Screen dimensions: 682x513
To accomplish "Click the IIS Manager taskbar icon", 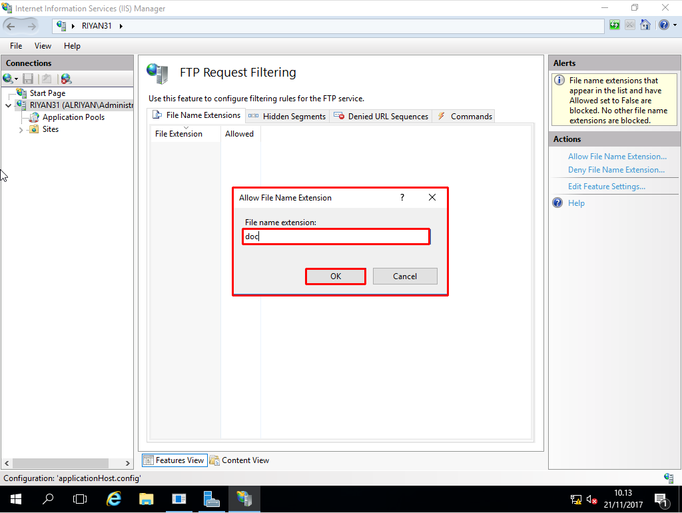I will [244, 499].
